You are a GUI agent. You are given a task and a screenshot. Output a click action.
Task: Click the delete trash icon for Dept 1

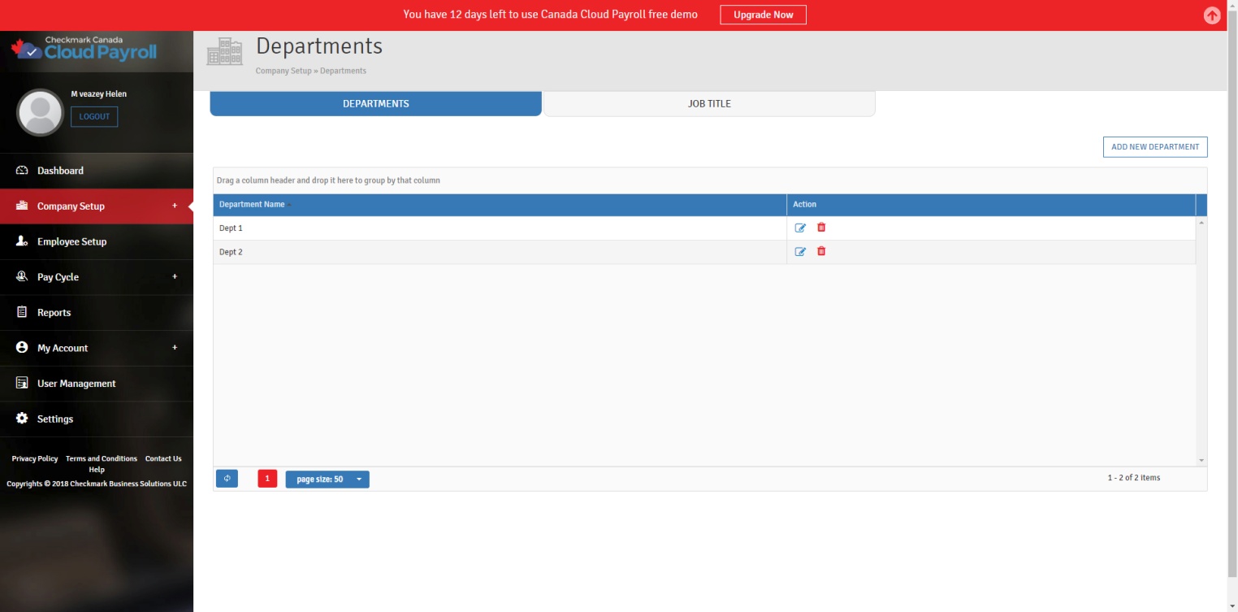click(821, 228)
